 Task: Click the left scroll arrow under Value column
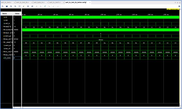[14, 108]
